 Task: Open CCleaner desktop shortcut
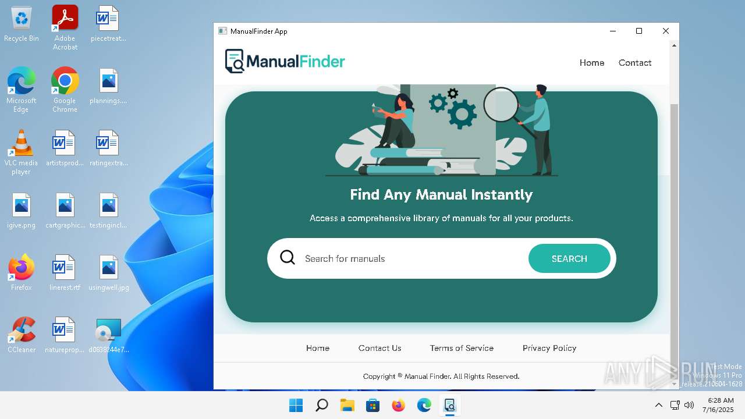22,335
